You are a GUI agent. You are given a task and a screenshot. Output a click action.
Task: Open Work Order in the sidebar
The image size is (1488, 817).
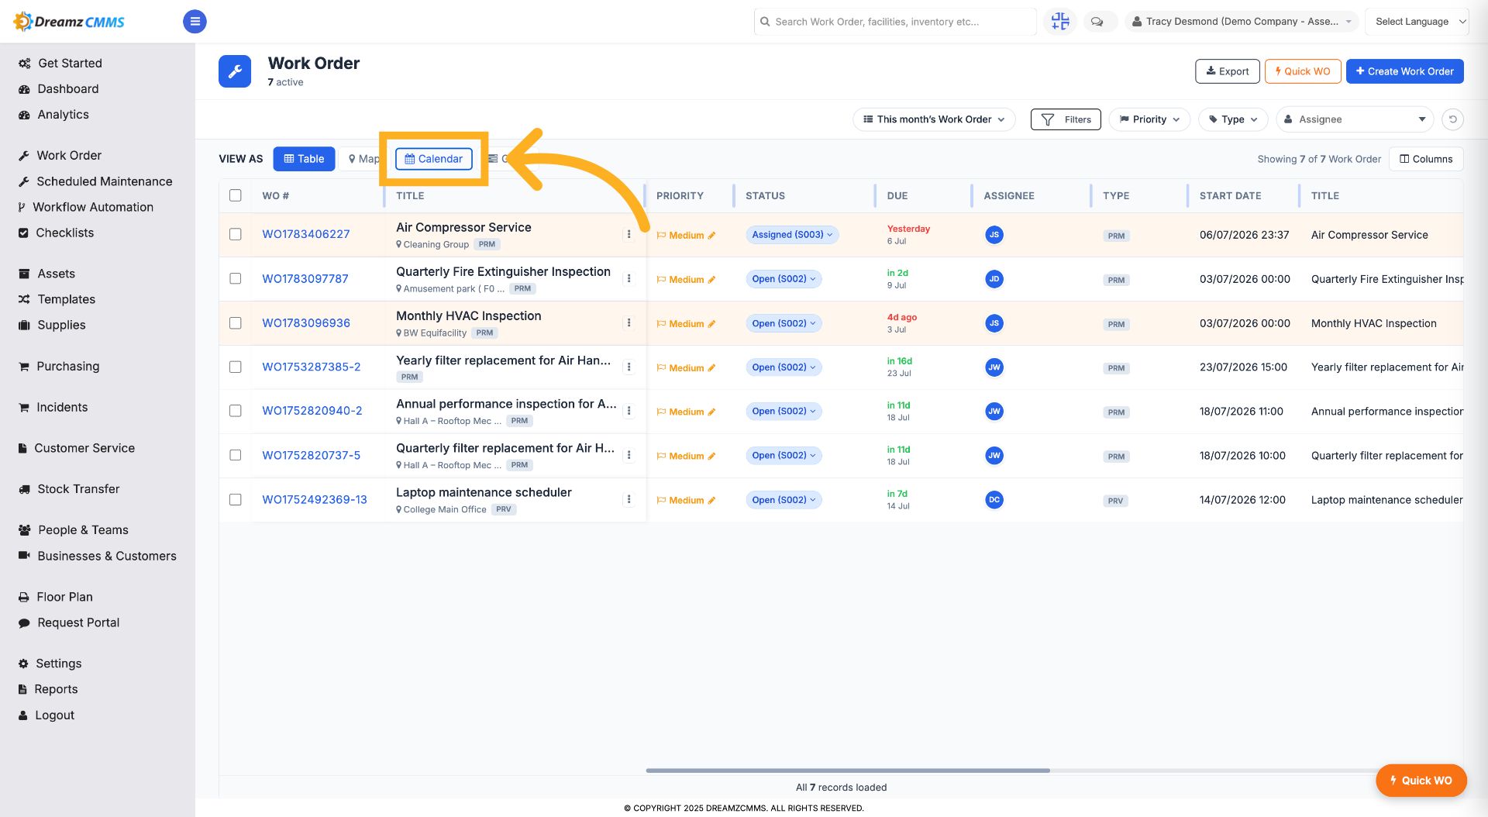(60, 156)
